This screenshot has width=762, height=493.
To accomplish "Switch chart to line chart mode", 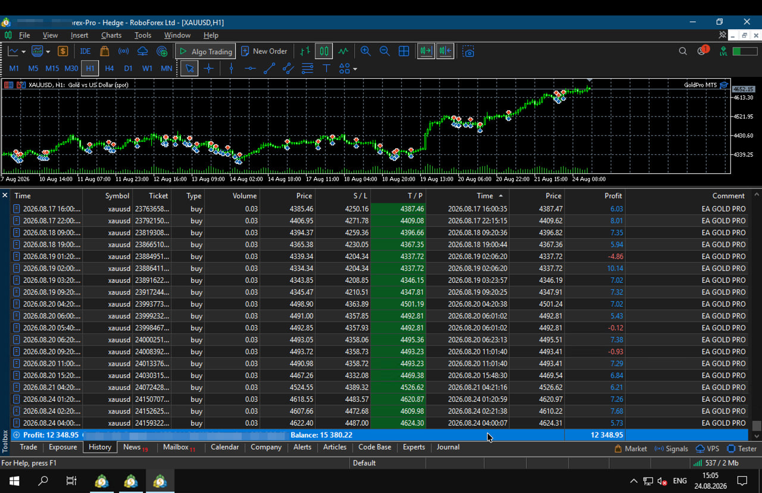I will pyautogui.click(x=343, y=51).
